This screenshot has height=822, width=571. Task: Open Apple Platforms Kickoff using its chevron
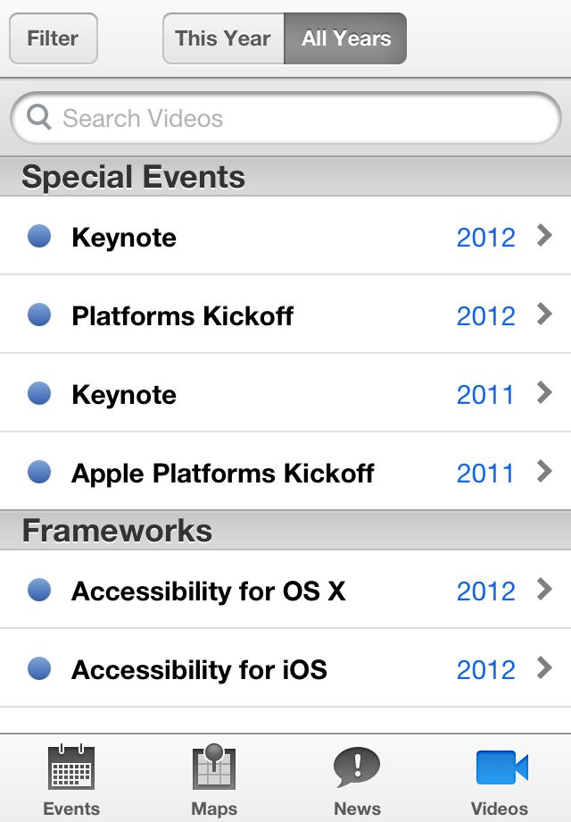[546, 472]
